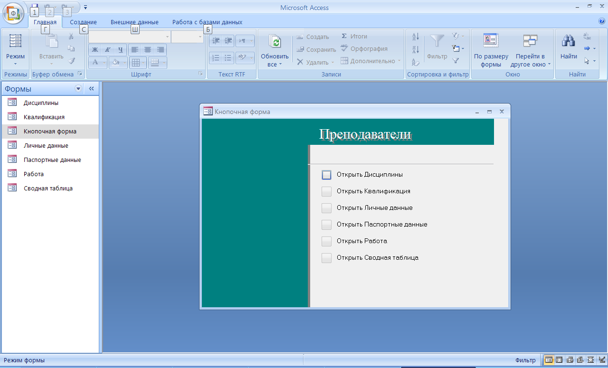Click the Орфография spelling check icon
Screen dimensions: 608x368
point(344,48)
